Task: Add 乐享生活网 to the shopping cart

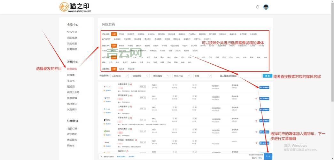Action: tap(264, 121)
